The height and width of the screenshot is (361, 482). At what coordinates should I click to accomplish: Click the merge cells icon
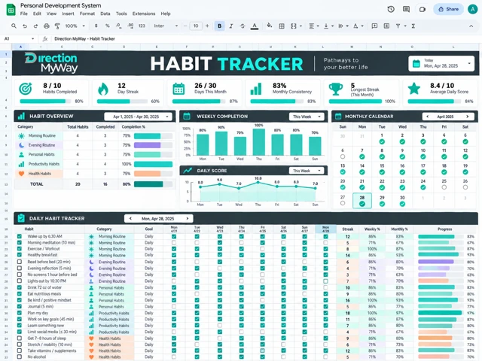[294, 26]
